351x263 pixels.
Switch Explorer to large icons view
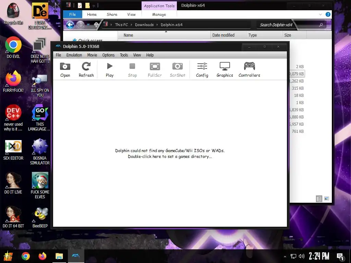tap(327, 198)
